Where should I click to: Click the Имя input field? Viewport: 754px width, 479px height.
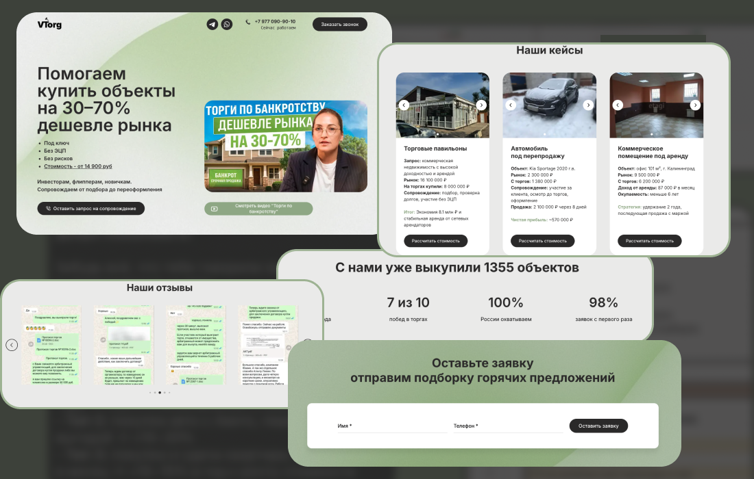point(391,428)
